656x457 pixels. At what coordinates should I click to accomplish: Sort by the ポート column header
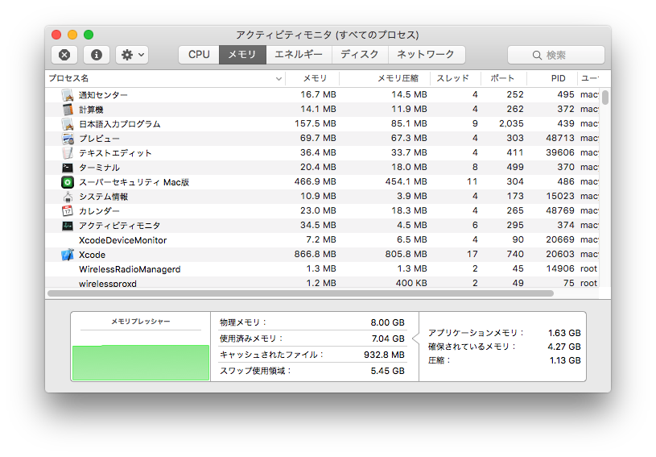coord(502,78)
